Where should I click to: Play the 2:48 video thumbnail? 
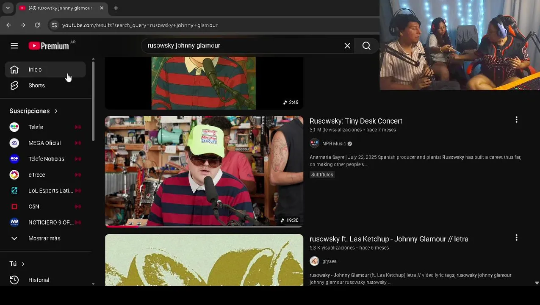click(204, 83)
